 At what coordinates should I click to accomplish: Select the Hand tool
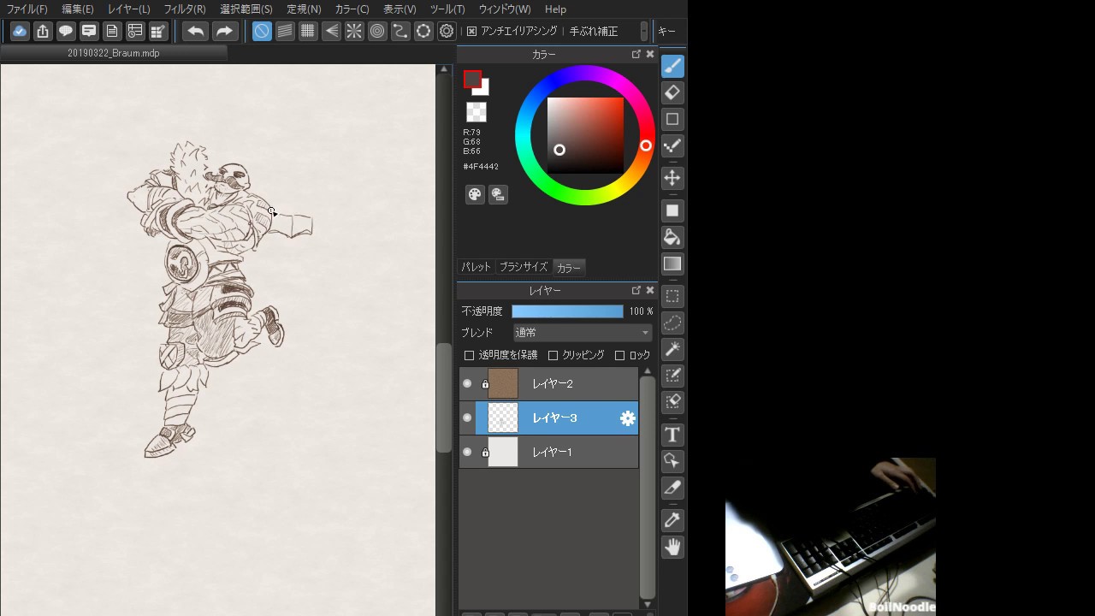point(672,547)
